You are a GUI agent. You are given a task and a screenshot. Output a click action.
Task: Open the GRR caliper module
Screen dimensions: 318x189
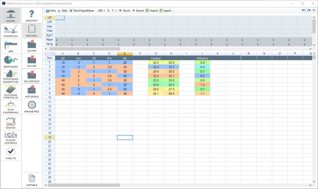click(x=11, y=46)
